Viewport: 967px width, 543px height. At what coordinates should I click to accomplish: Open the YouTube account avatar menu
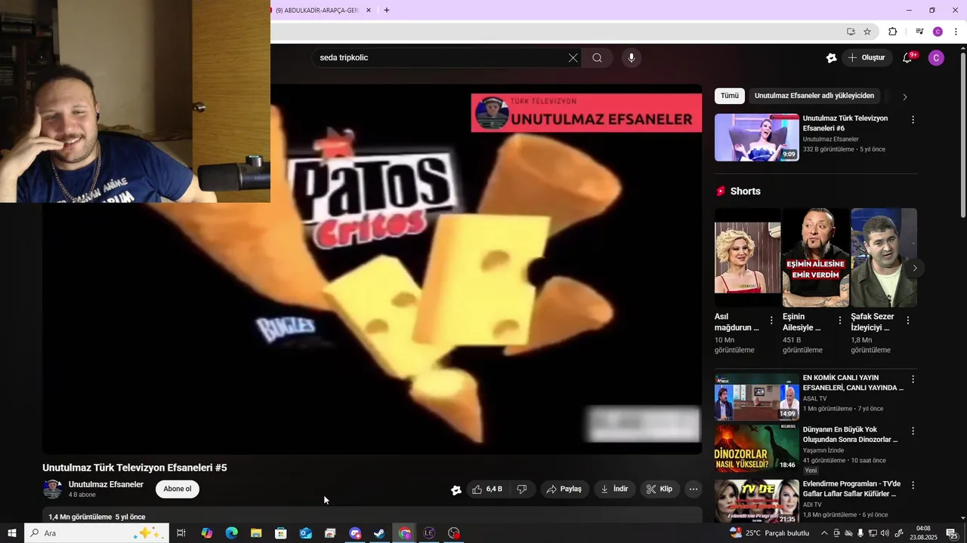936,58
